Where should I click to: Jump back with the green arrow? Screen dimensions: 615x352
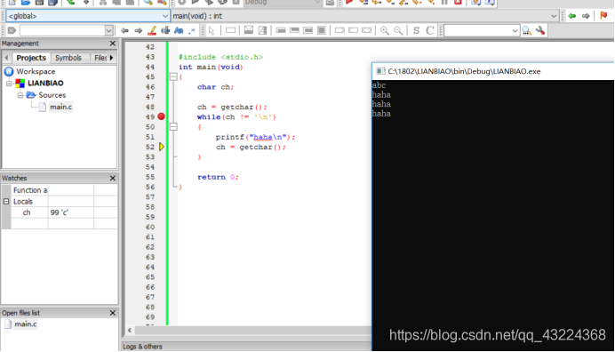coord(571,16)
